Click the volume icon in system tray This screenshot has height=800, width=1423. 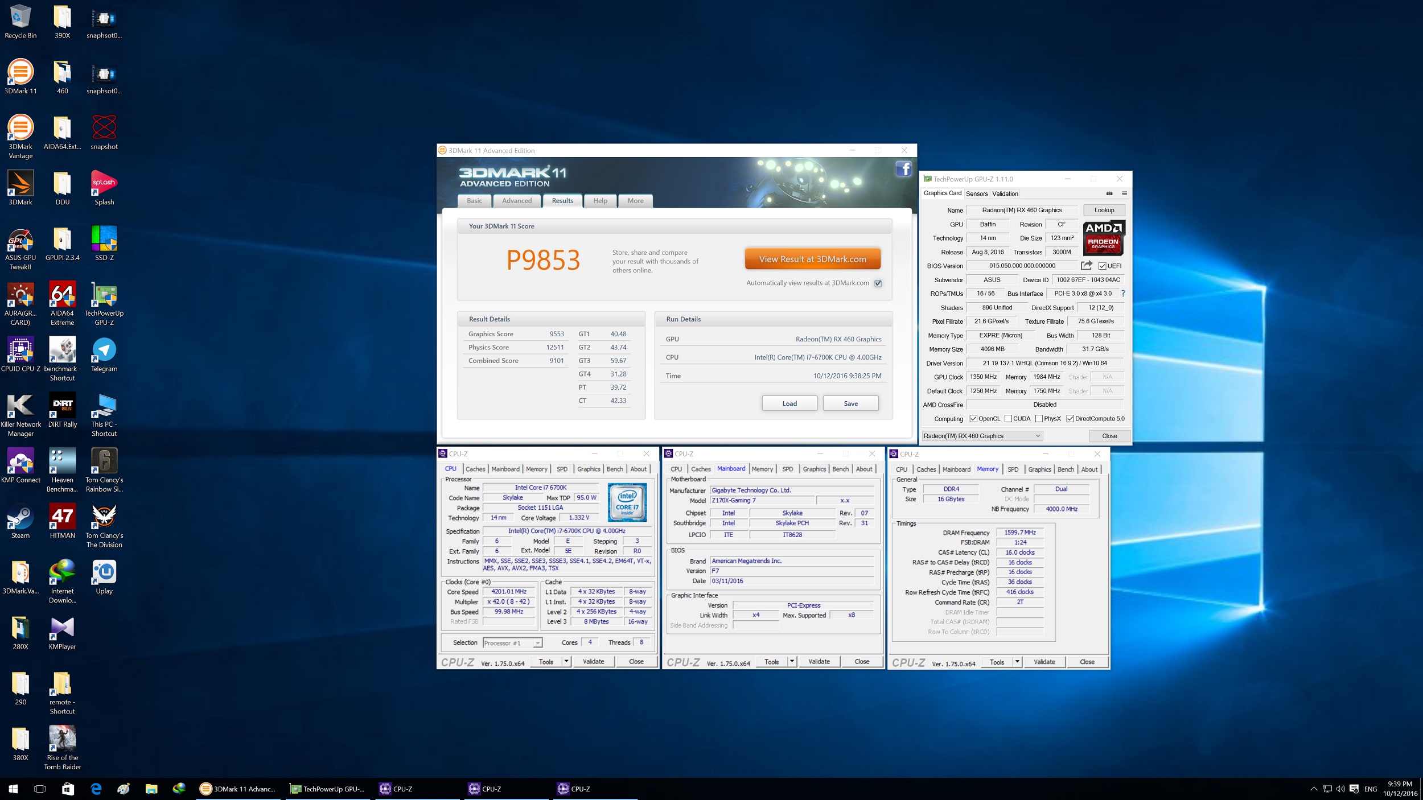(x=1340, y=789)
